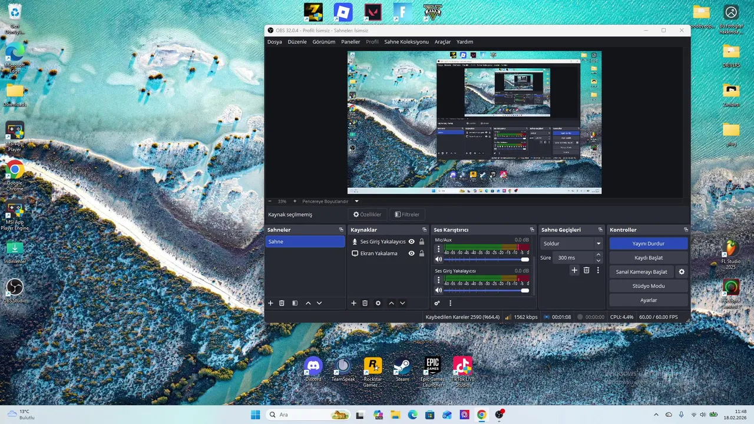Open Dosya menu
Image resolution: width=754 pixels, height=424 pixels.
[x=275, y=42]
